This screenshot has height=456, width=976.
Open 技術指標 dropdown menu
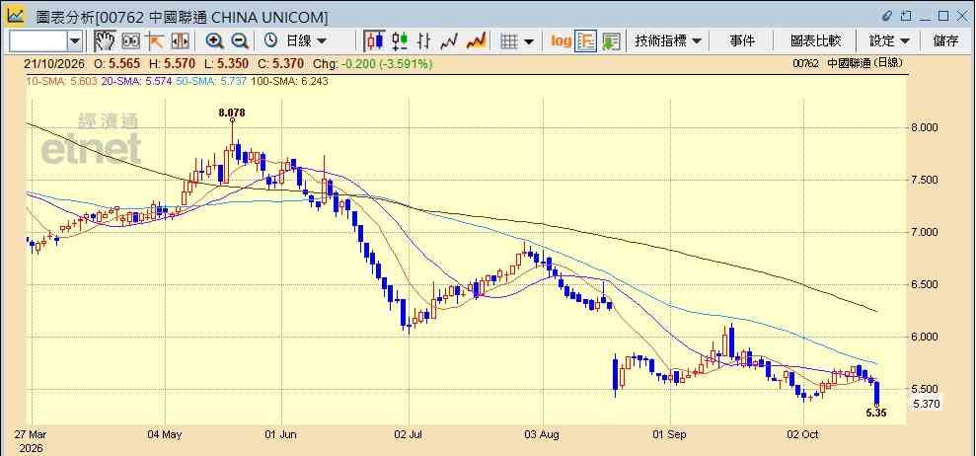pos(668,41)
